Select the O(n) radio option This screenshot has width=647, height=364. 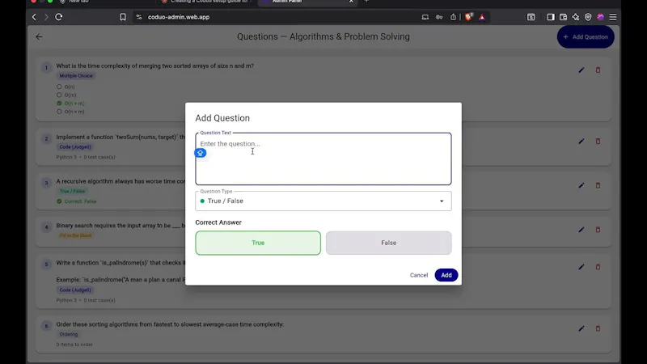click(59, 87)
